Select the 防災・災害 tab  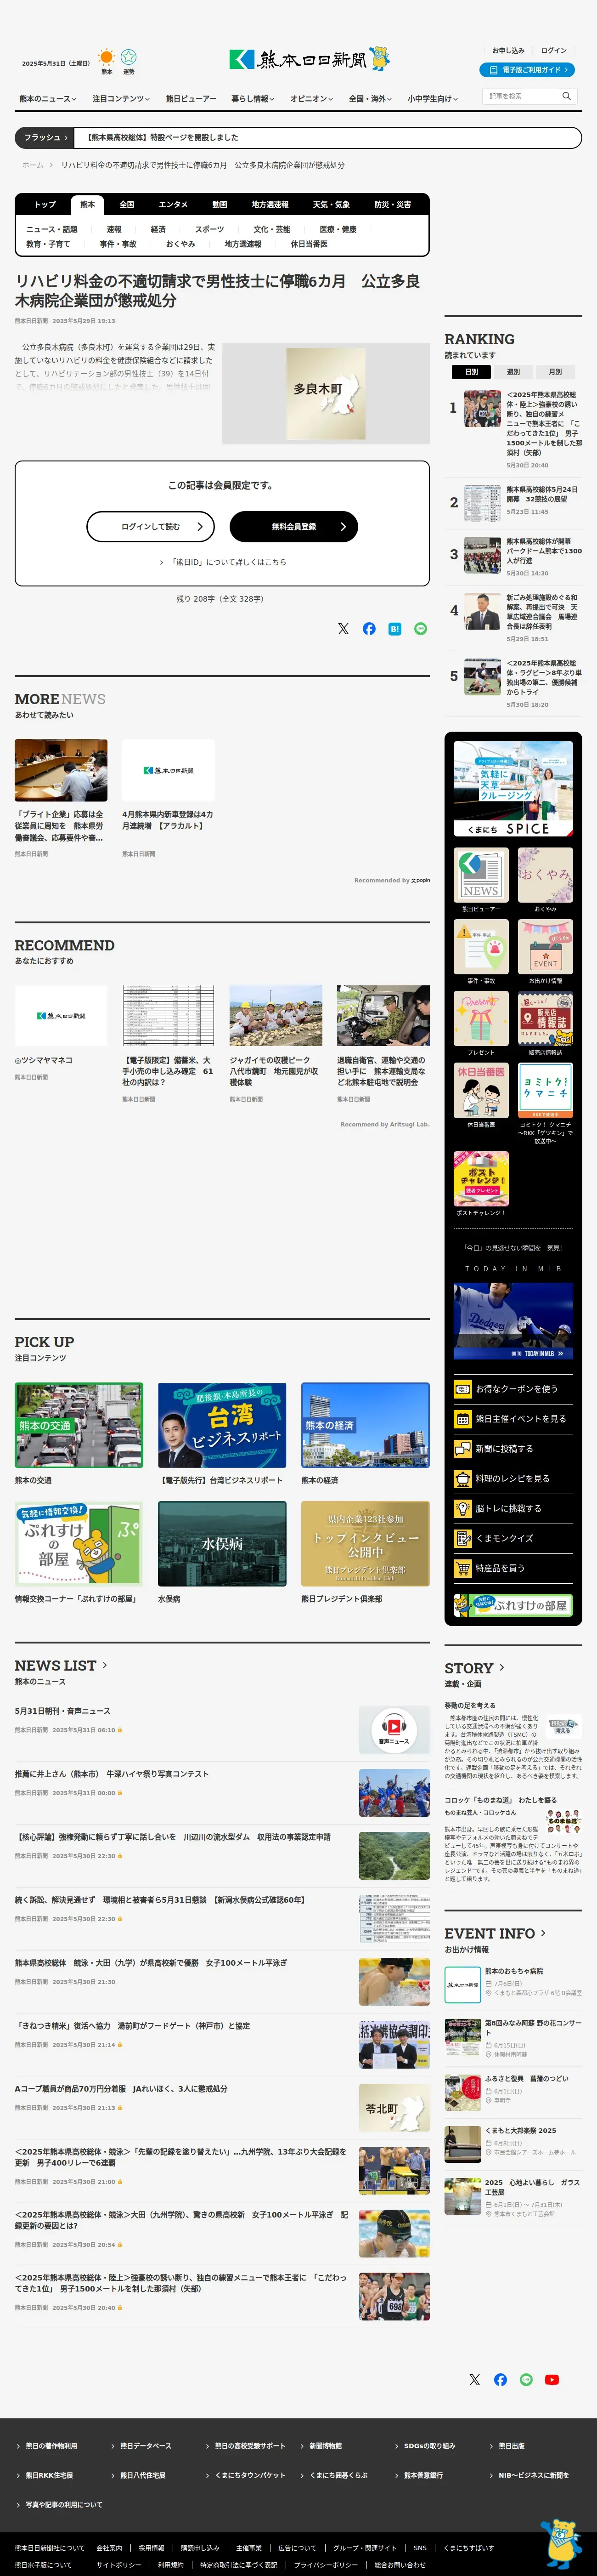point(393,204)
